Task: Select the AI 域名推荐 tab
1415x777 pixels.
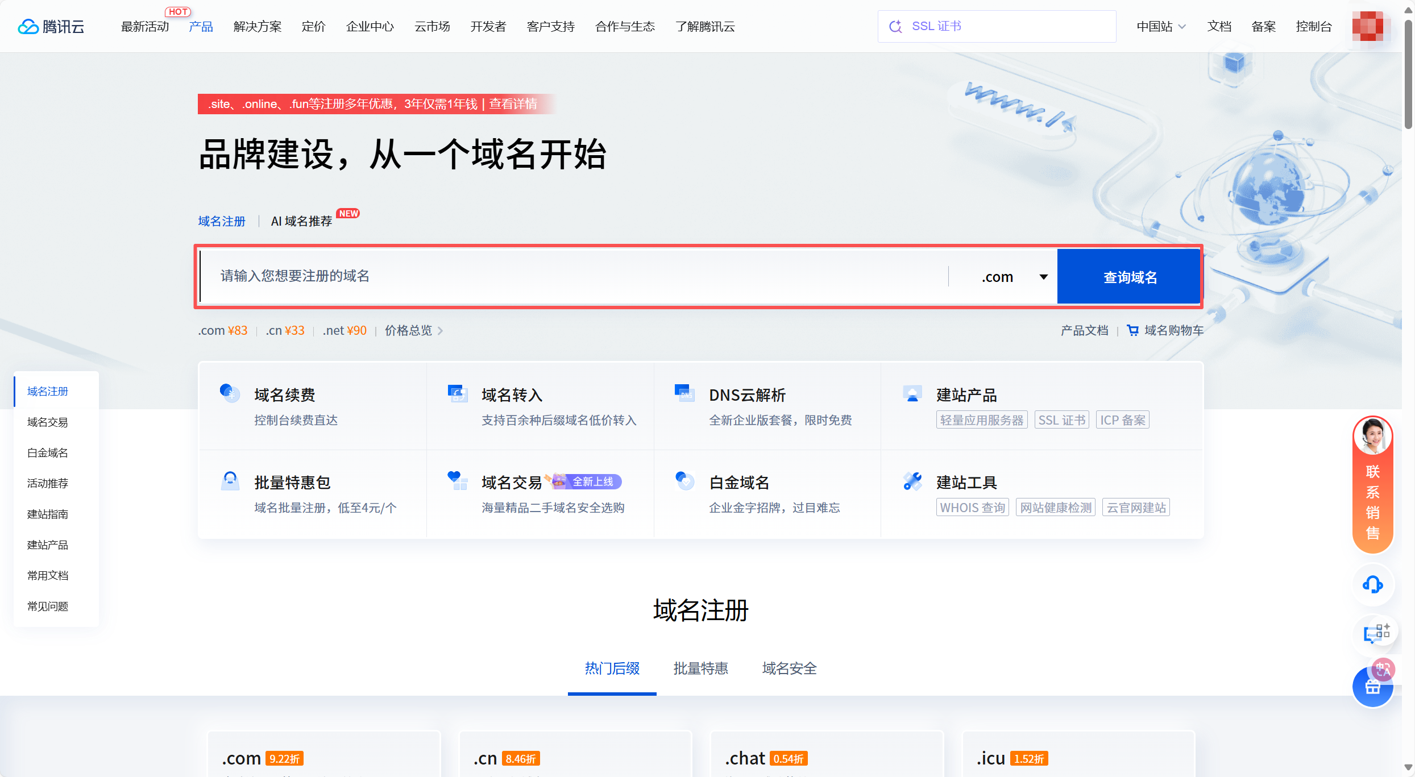Action: point(301,221)
